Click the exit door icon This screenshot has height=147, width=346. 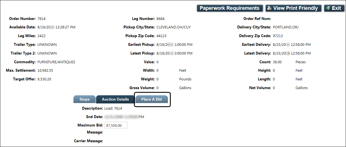click(328, 8)
